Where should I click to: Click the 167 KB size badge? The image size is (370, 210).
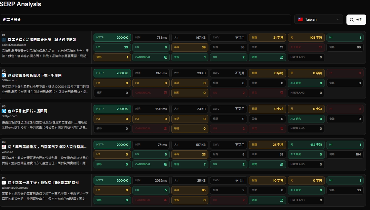(x=190, y=37)
